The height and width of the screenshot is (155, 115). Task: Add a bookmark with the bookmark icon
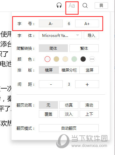coord(101,5)
